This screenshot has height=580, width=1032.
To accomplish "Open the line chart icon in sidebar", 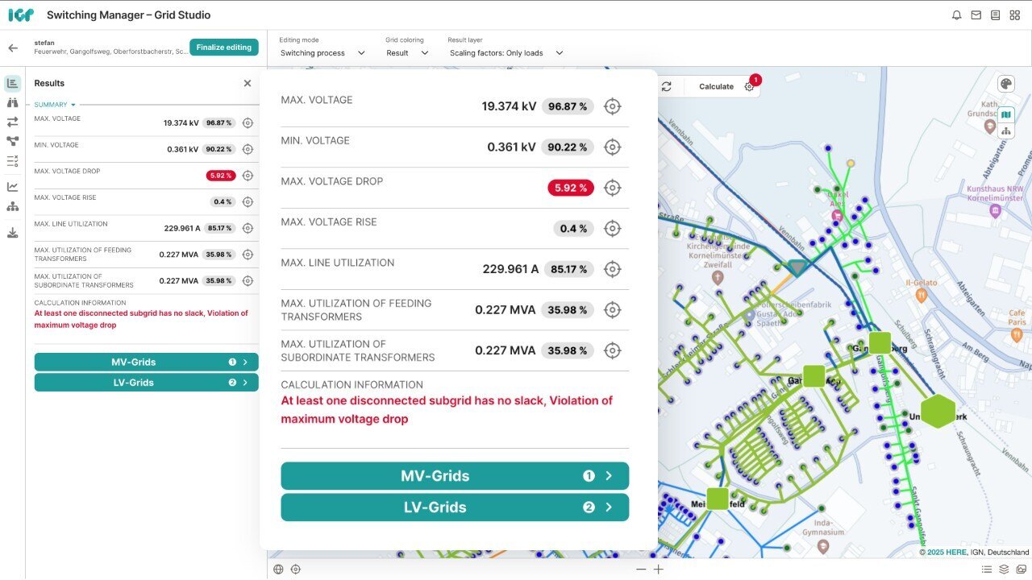I will coord(12,187).
